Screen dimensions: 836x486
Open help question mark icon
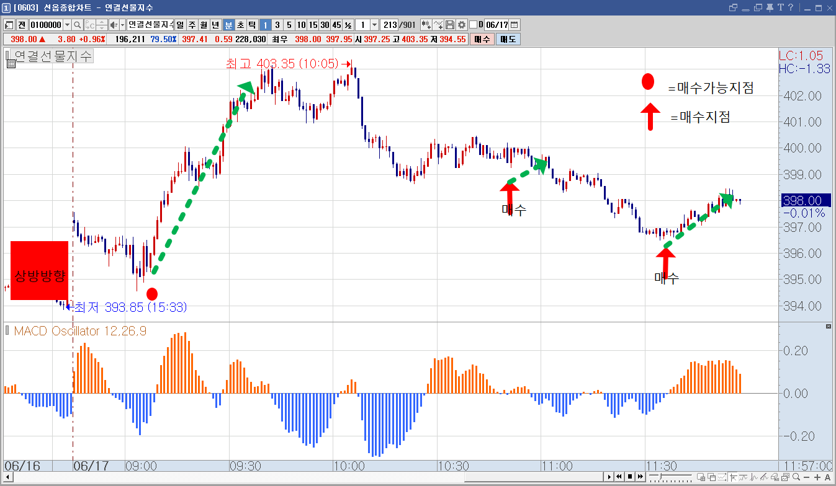(x=791, y=7)
